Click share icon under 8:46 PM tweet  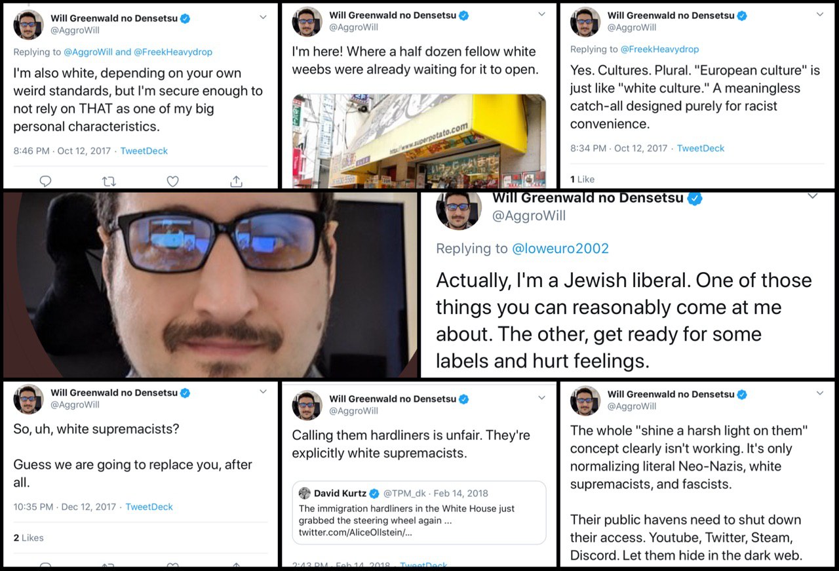237,181
